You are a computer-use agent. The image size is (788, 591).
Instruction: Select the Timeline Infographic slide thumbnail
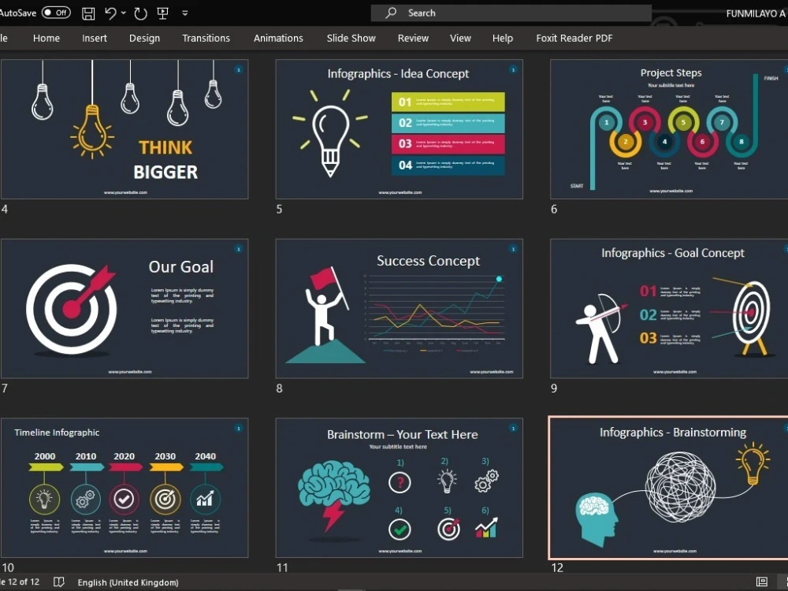(125, 488)
